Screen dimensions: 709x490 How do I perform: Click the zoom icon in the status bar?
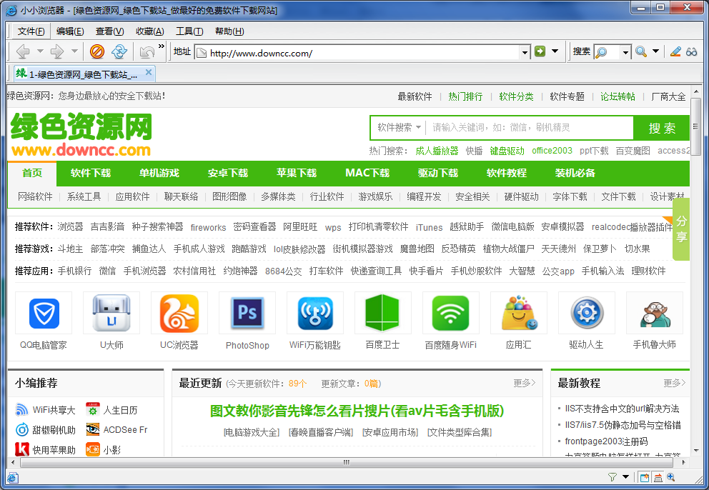tap(670, 478)
